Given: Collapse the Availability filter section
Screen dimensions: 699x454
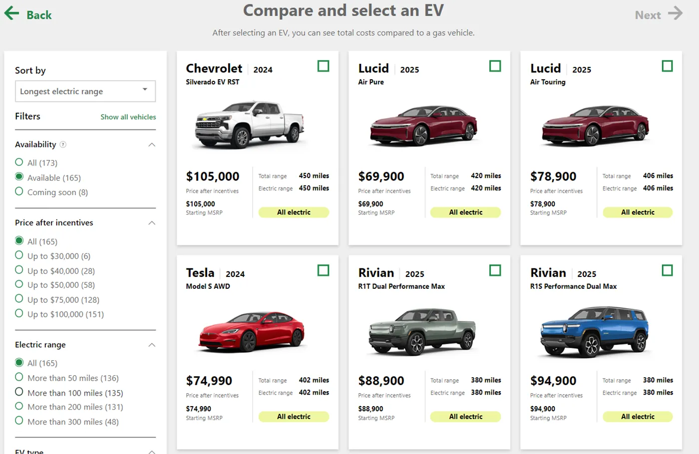Looking at the screenshot, I should click(152, 145).
